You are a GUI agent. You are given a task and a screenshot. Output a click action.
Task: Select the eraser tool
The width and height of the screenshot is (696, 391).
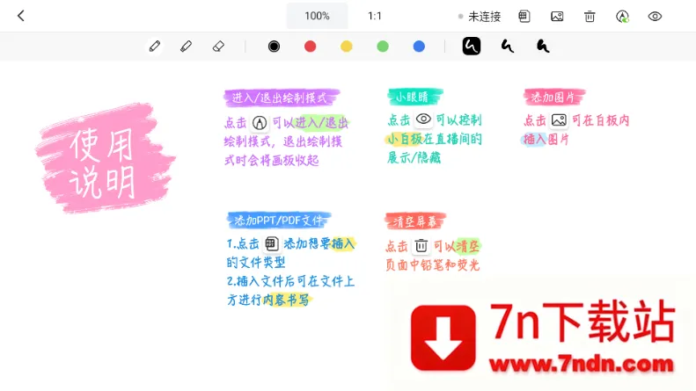tap(218, 46)
